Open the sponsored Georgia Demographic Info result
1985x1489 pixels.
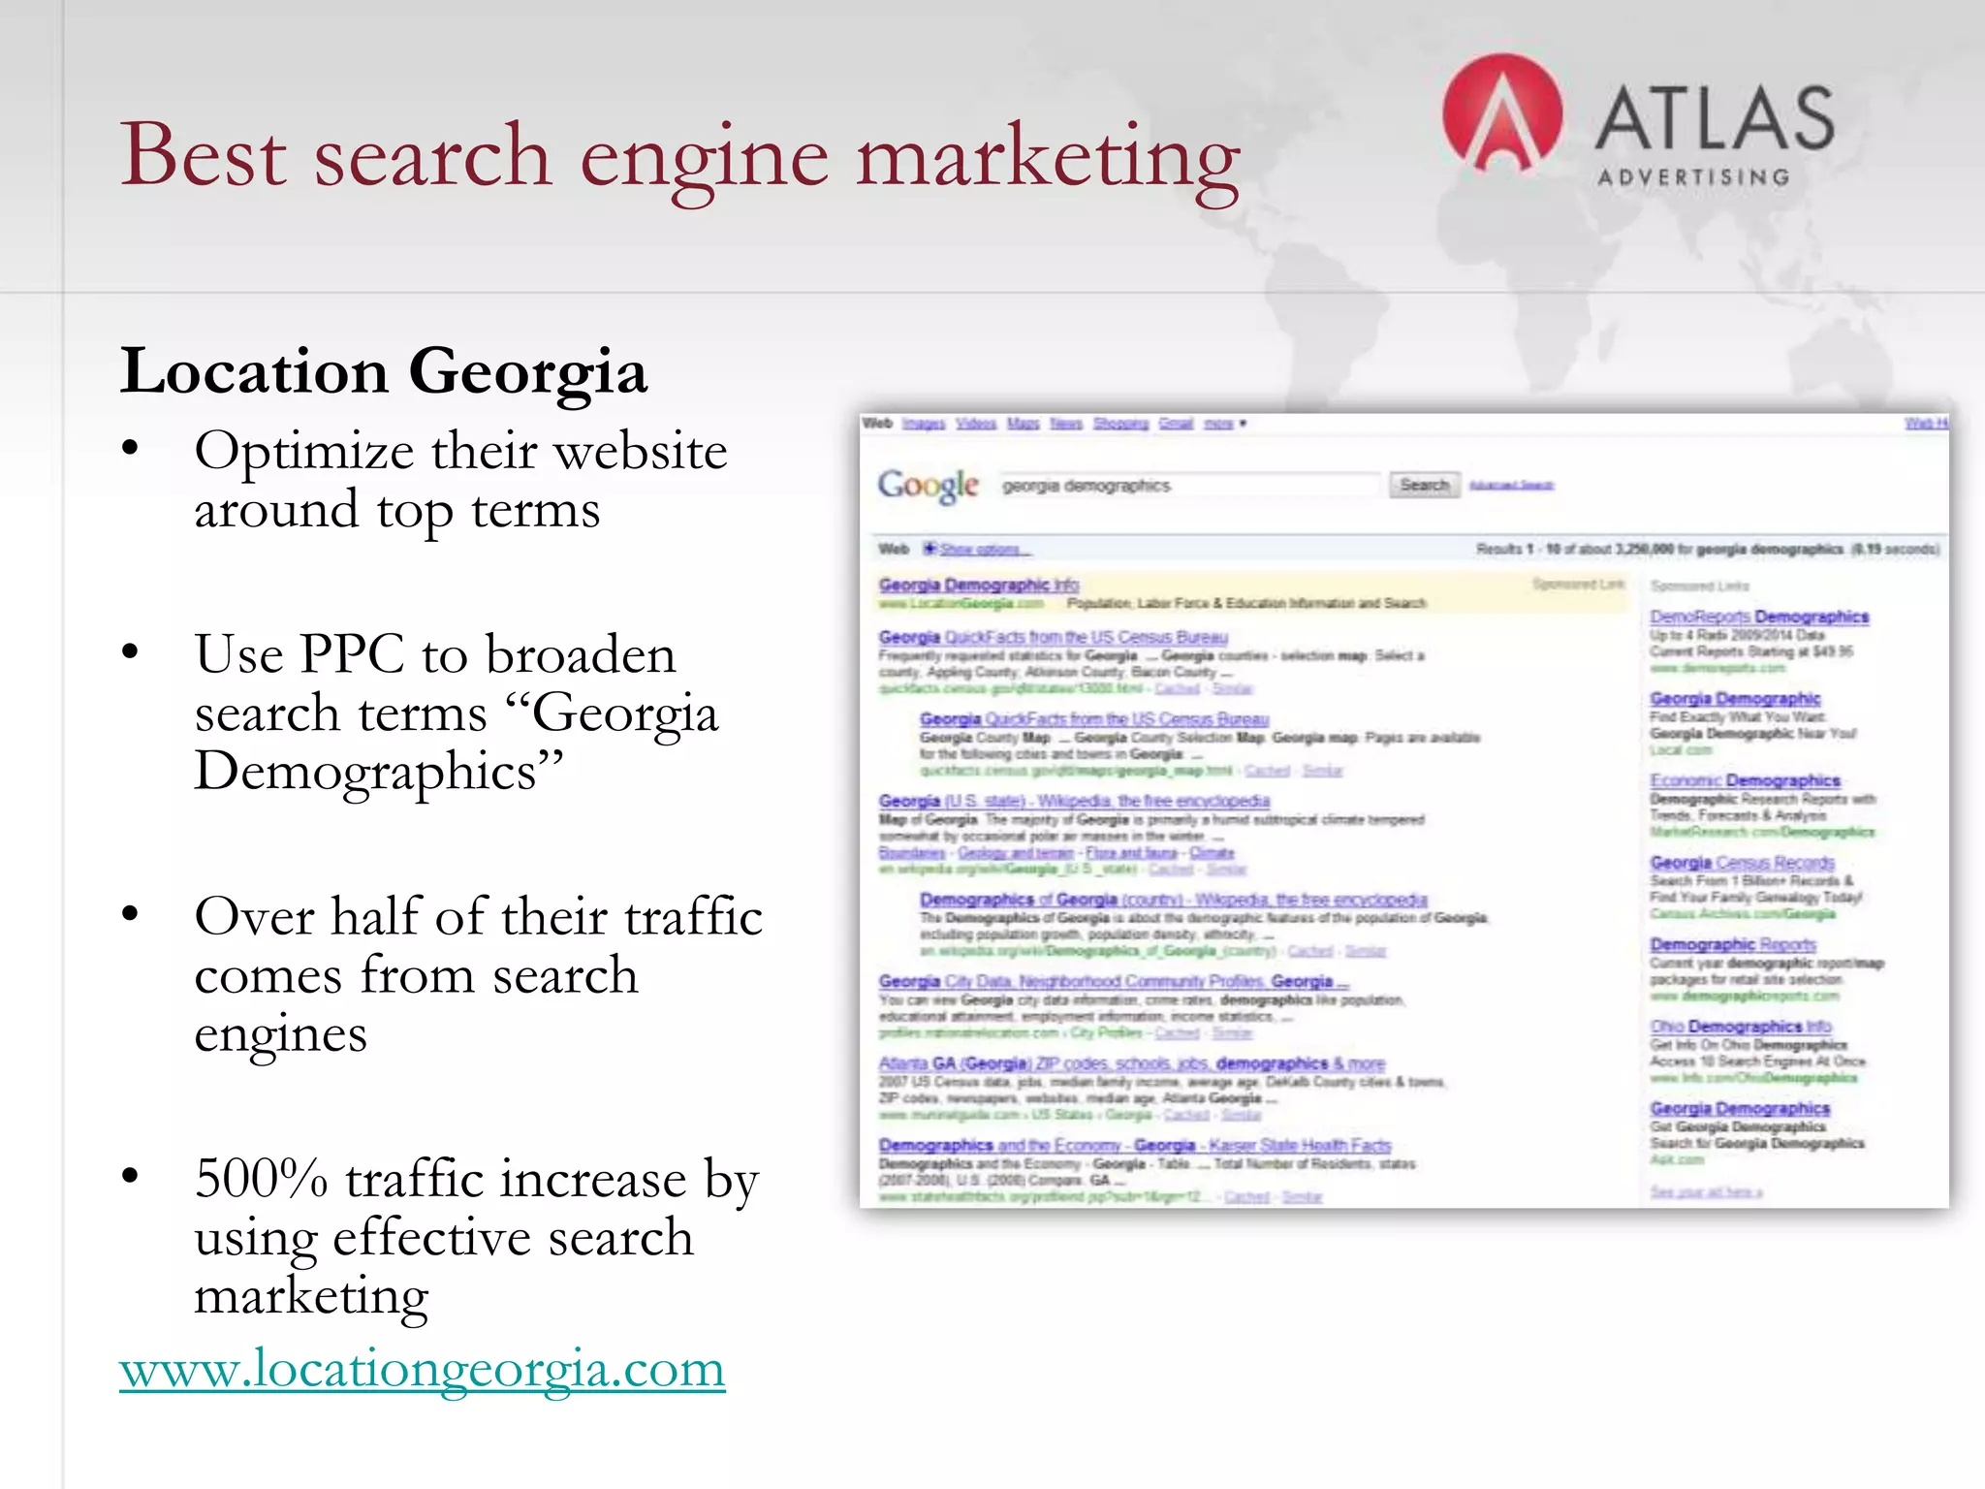pos(978,585)
